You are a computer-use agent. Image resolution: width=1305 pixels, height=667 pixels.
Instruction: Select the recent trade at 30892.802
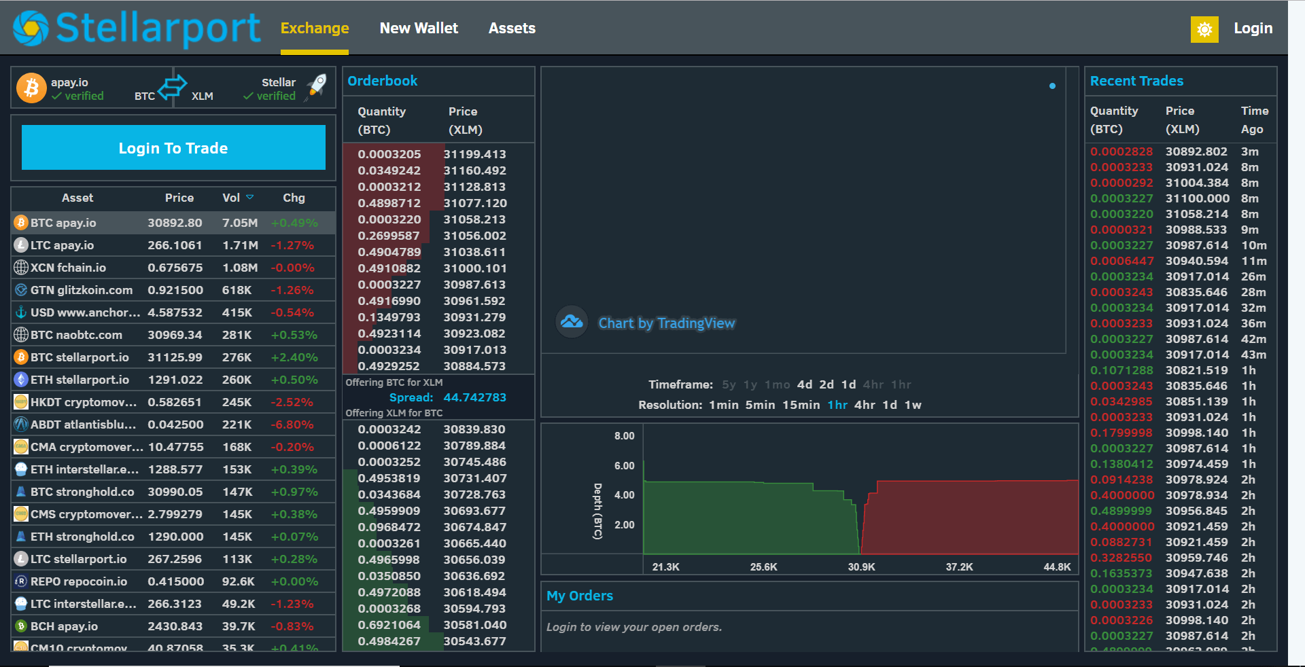tap(1181, 151)
